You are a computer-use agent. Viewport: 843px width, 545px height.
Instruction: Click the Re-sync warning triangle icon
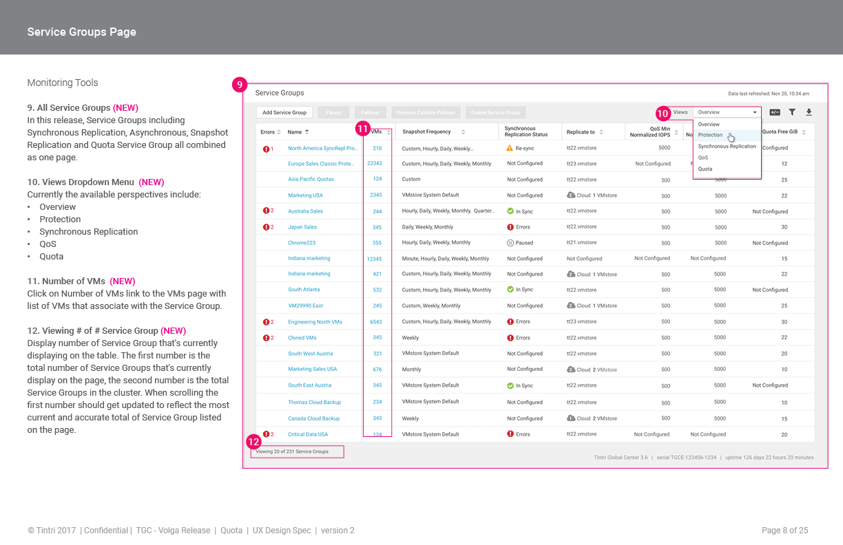point(510,148)
